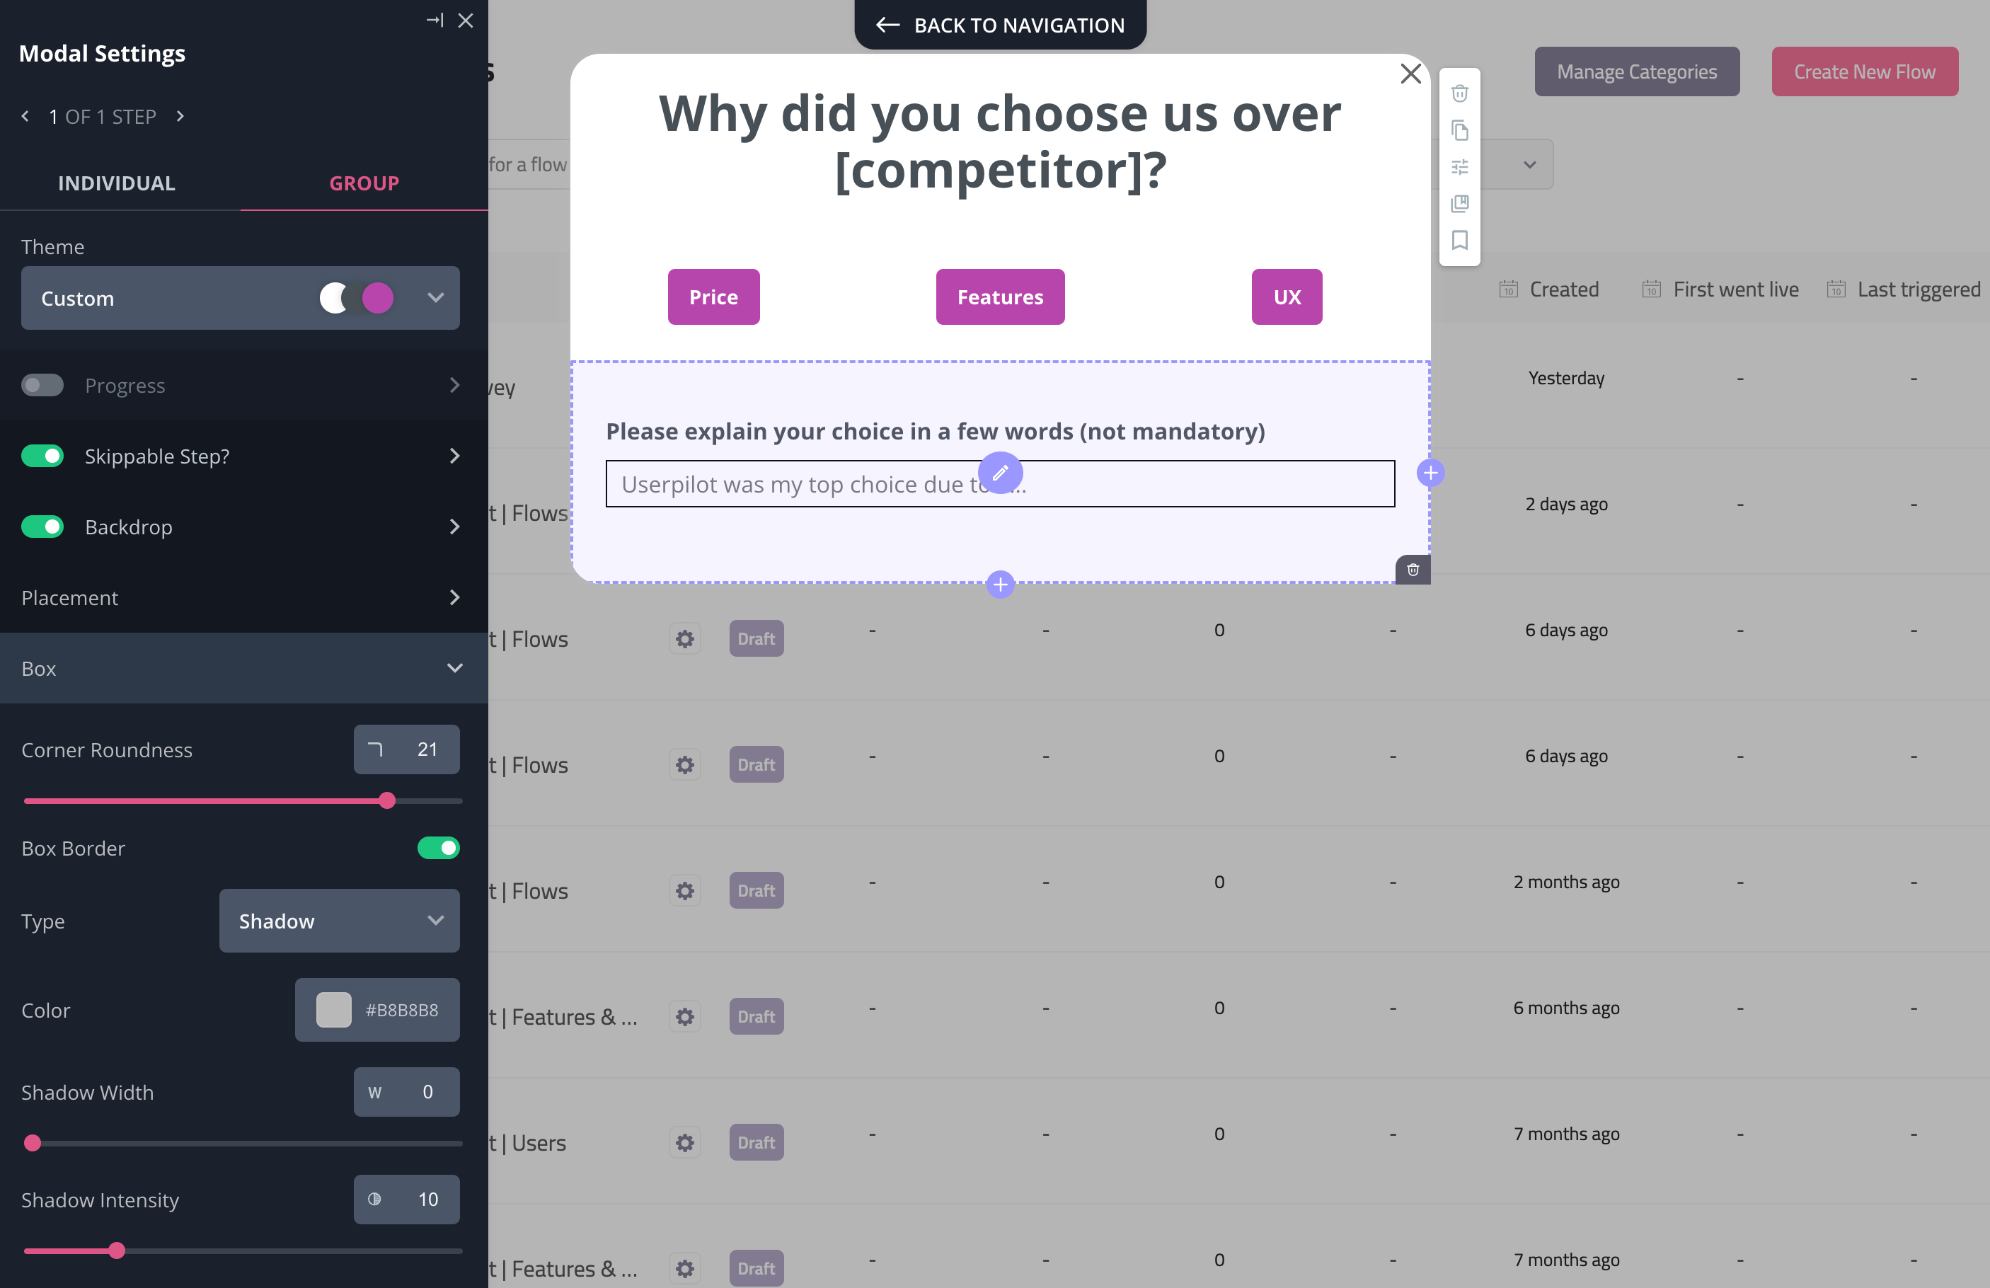Select the GROUP tab in Modal Settings

[364, 183]
